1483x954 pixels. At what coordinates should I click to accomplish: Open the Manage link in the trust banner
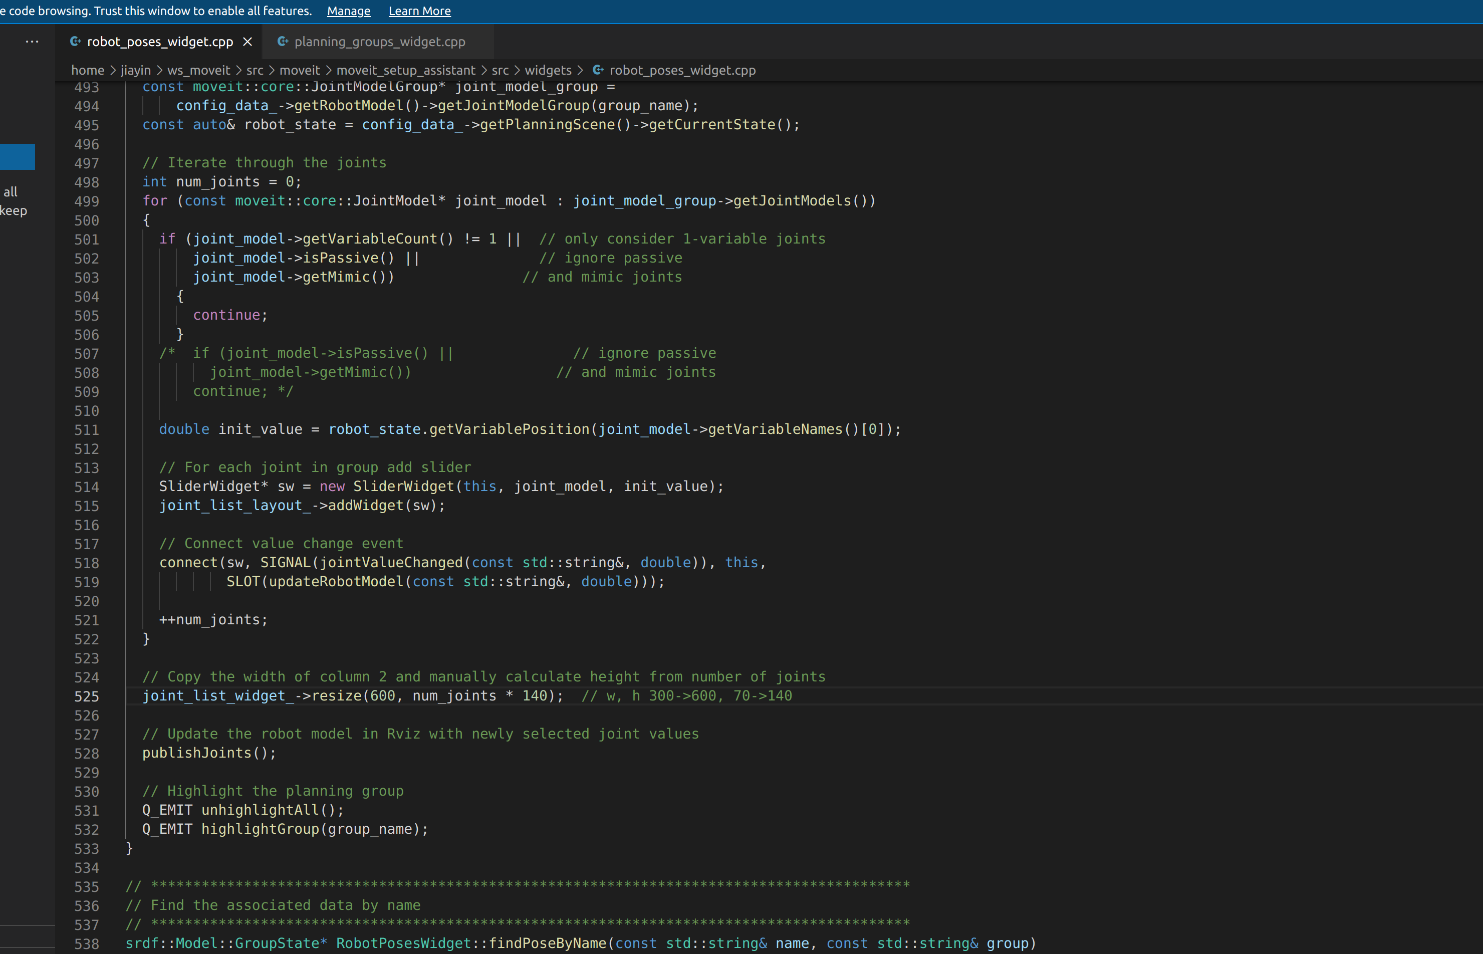click(348, 11)
